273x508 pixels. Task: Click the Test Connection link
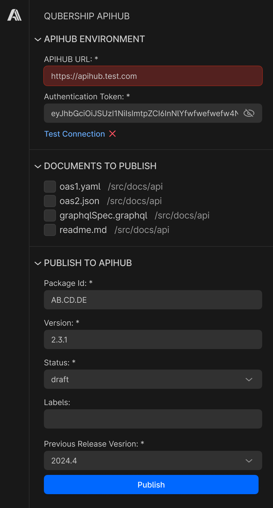tap(75, 134)
